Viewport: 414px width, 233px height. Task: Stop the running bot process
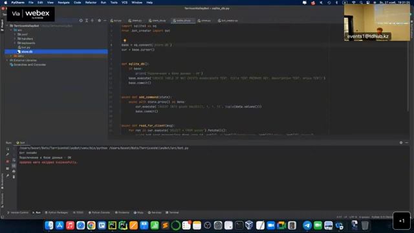click(8, 161)
